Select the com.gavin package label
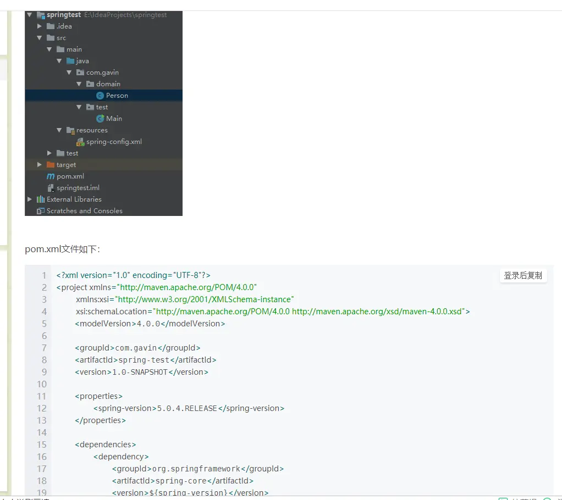The width and height of the screenshot is (562, 500). (x=102, y=73)
